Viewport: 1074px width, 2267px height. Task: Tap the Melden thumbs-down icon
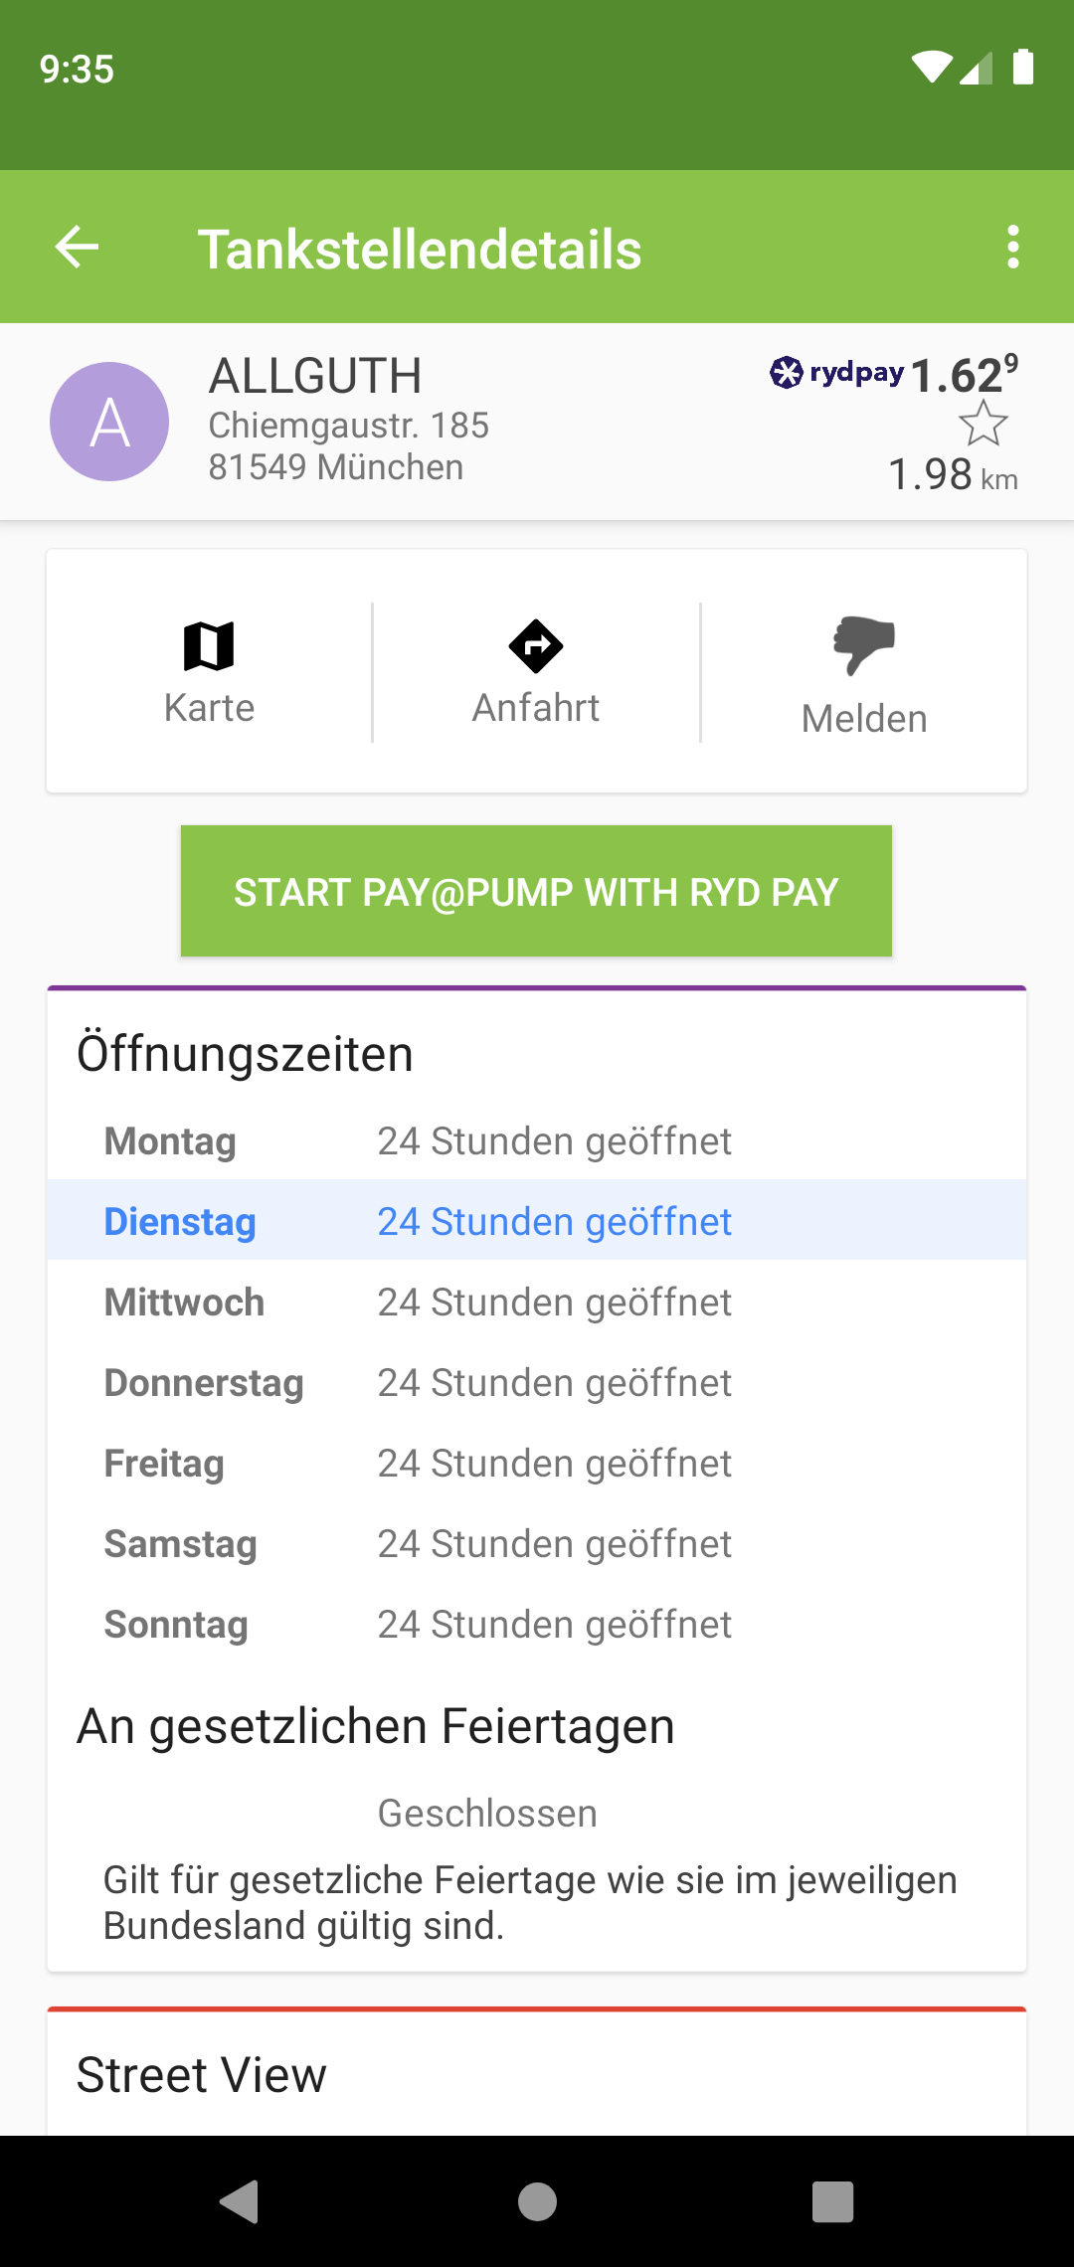[863, 645]
